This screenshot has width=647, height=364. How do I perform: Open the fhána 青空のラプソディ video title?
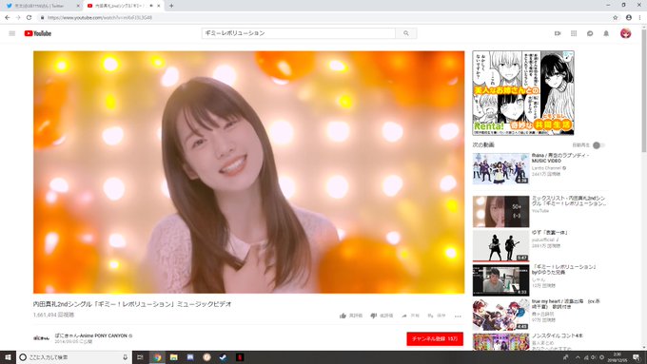(559, 158)
